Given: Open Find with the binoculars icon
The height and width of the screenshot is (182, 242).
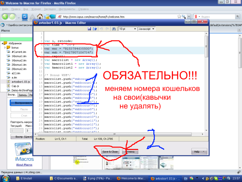Looking at the screenshot, I should (x=114, y=29).
